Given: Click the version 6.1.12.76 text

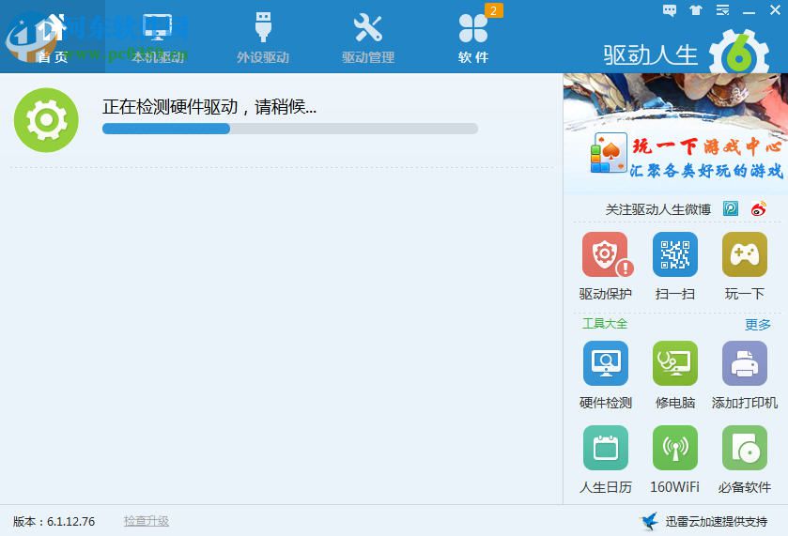Looking at the screenshot, I should 54,521.
